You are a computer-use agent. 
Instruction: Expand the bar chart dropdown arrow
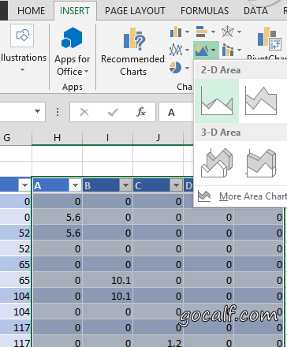tap(213, 32)
